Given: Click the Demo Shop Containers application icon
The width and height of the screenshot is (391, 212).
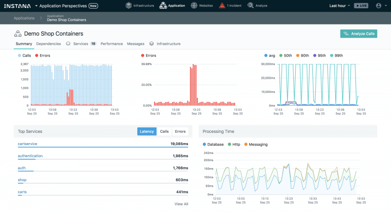Looking at the screenshot, I should point(18,34).
